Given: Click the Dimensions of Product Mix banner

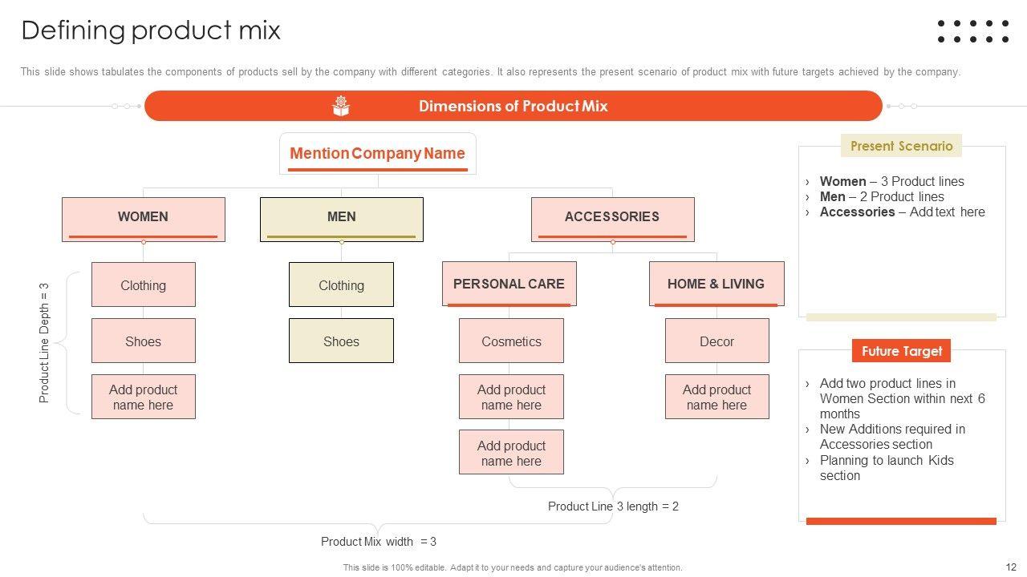Looking at the screenshot, I should pyautogui.click(x=513, y=106).
